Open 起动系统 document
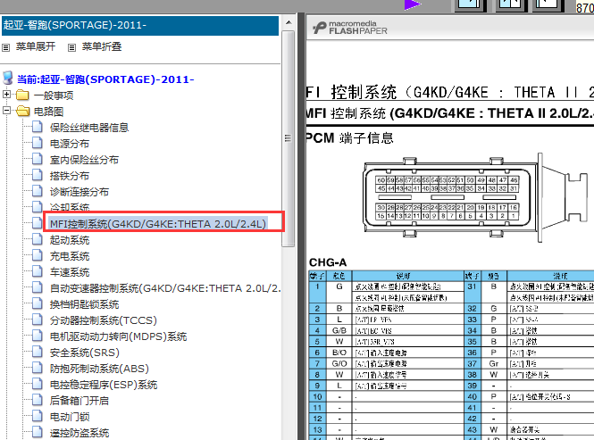This screenshot has height=440, width=594. (x=70, y=240)
